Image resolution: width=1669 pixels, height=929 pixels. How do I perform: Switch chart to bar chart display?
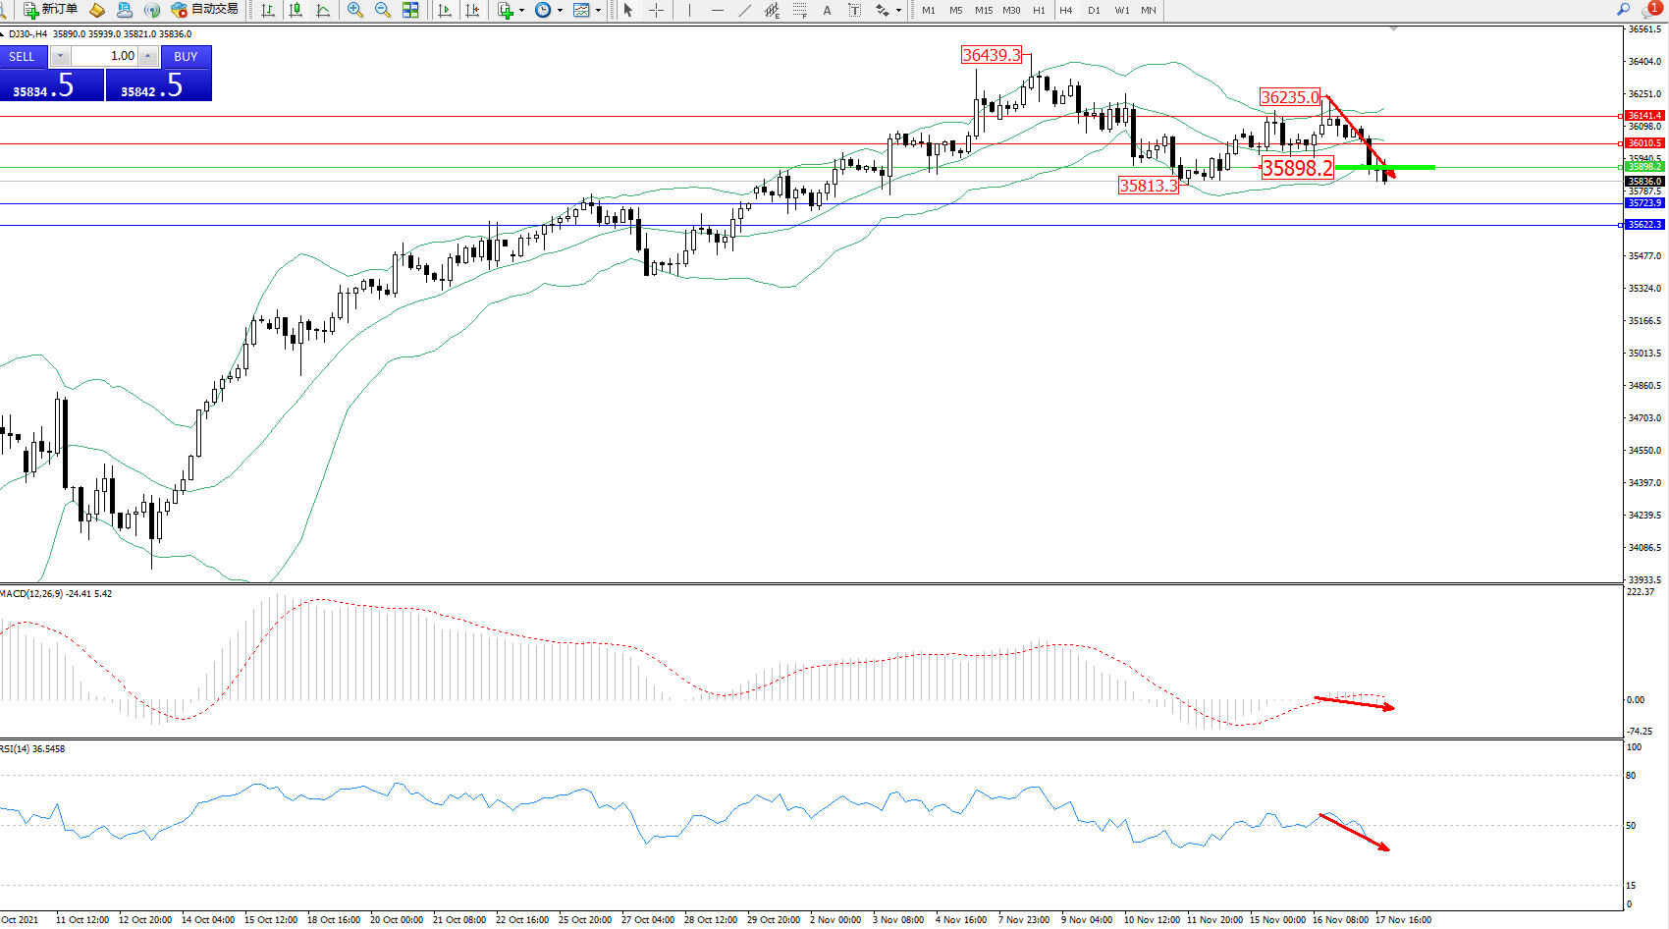click(x=267, y=10)
